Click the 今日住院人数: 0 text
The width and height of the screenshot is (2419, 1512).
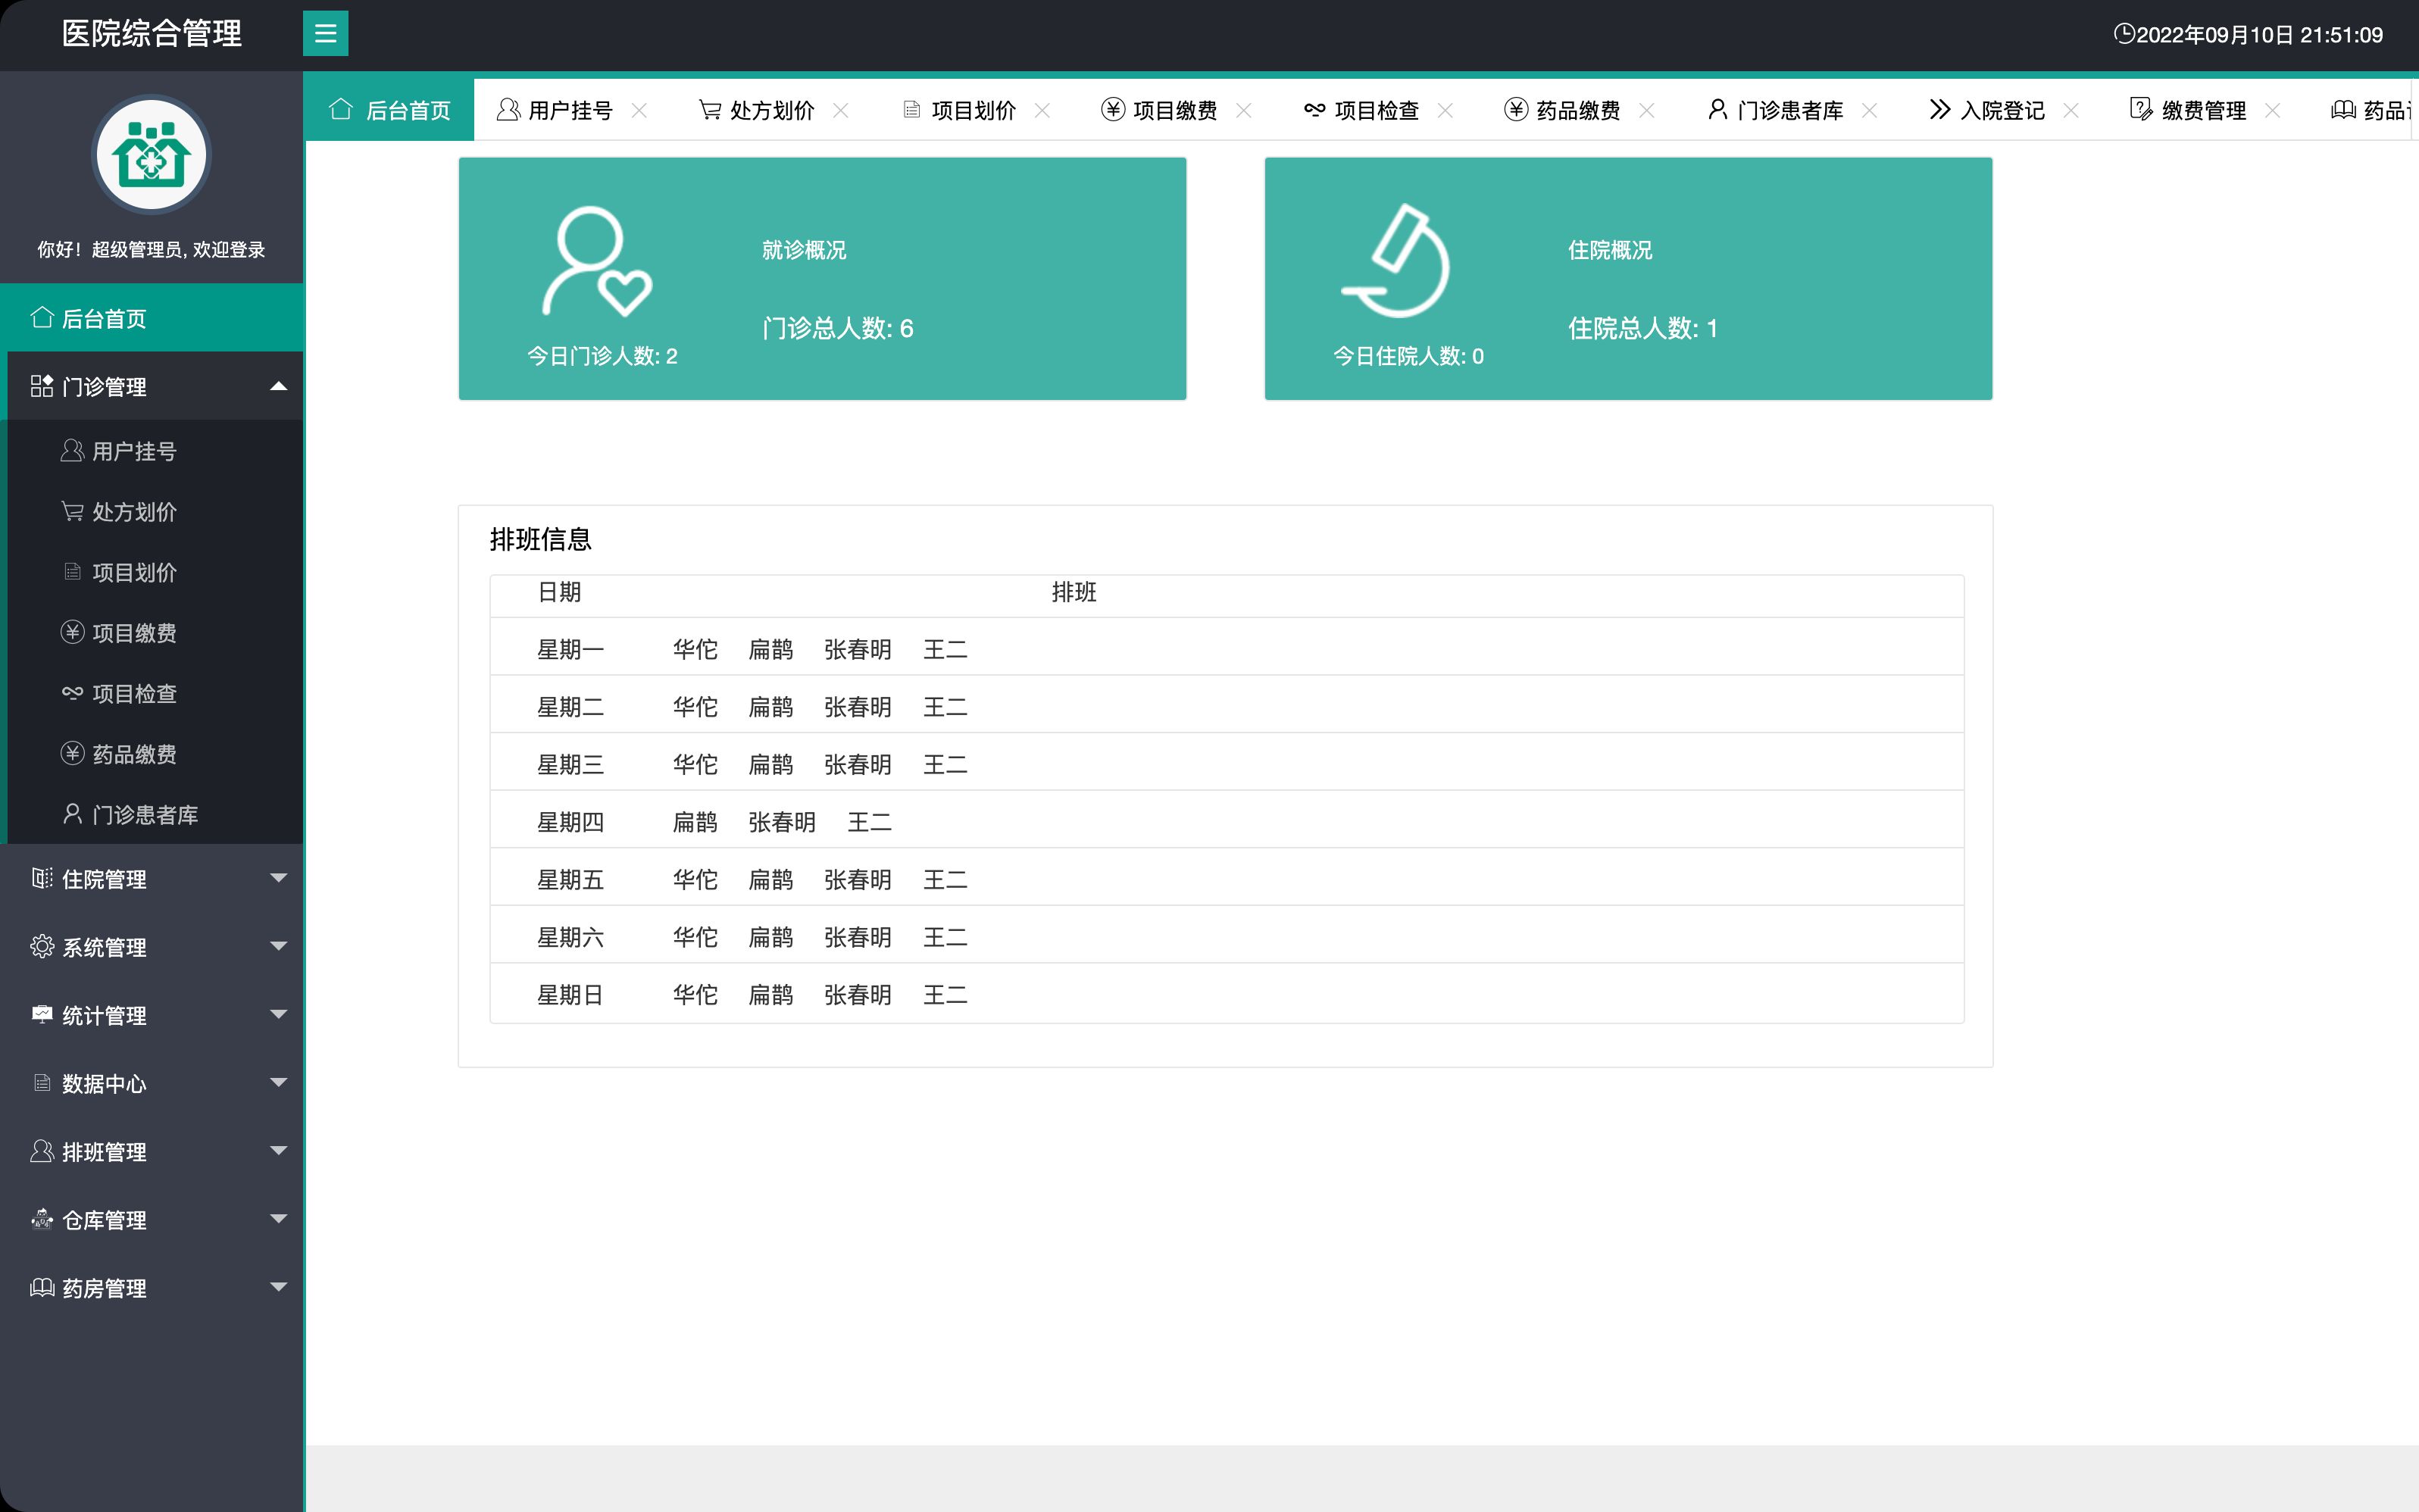click(x=1408, y=356)
